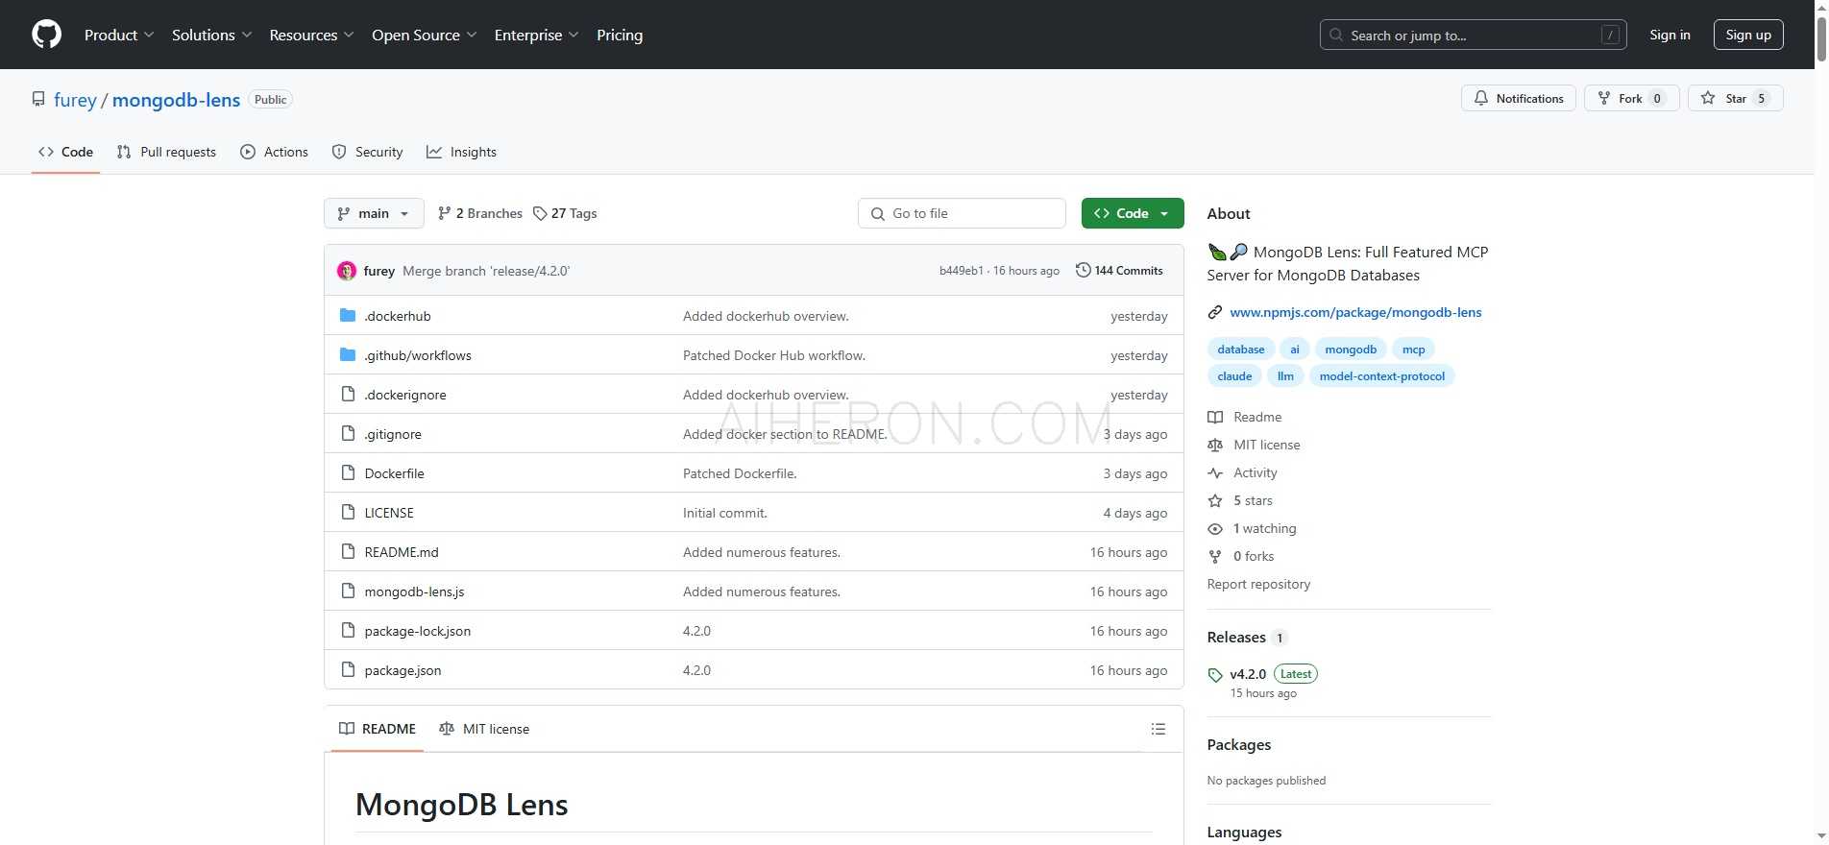Click the .github/workflows folder icon
The image size is (1829, 845).
(348, 355)
